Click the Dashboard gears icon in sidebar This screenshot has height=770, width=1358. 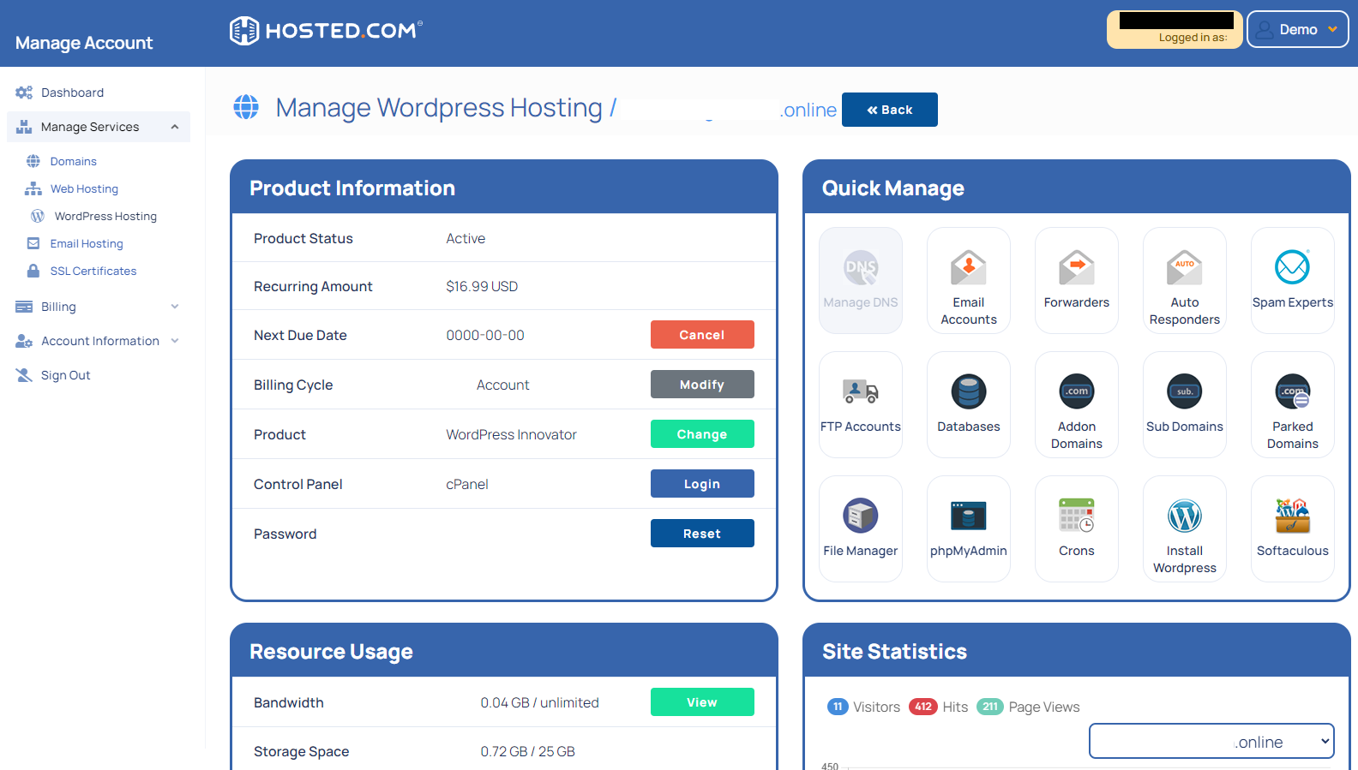click(24, 93)
